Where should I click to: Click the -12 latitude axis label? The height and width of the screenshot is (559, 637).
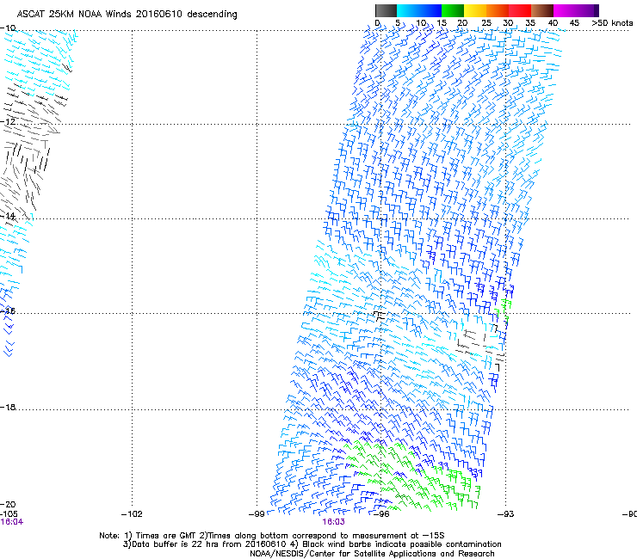pos(8,121)
